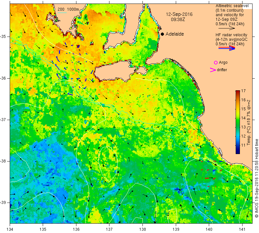This screenshot has width=259, height=233.
Task: Click the cyan 200m isobath legend line
Action: 62,13
